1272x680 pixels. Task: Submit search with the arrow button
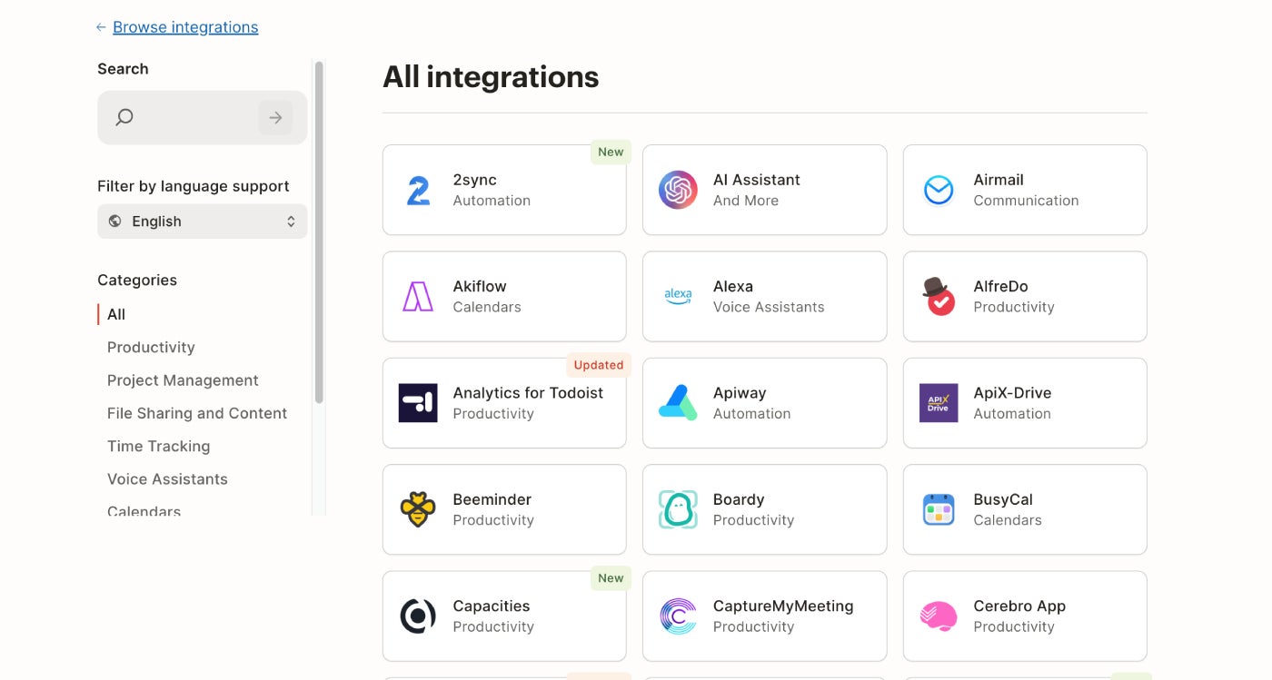click(x=275, y=117)
